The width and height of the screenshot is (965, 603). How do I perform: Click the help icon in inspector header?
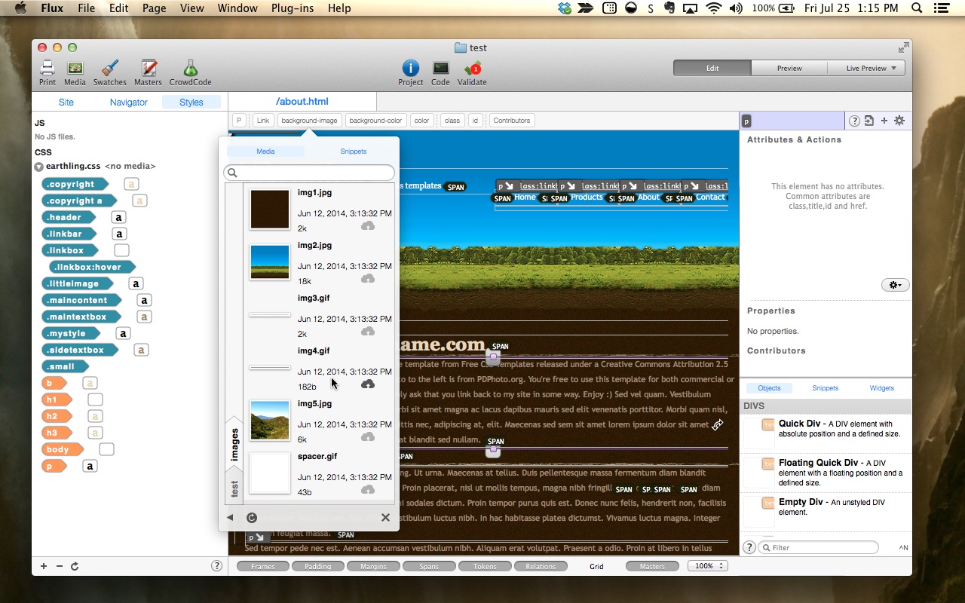click(x=855, y=121)
